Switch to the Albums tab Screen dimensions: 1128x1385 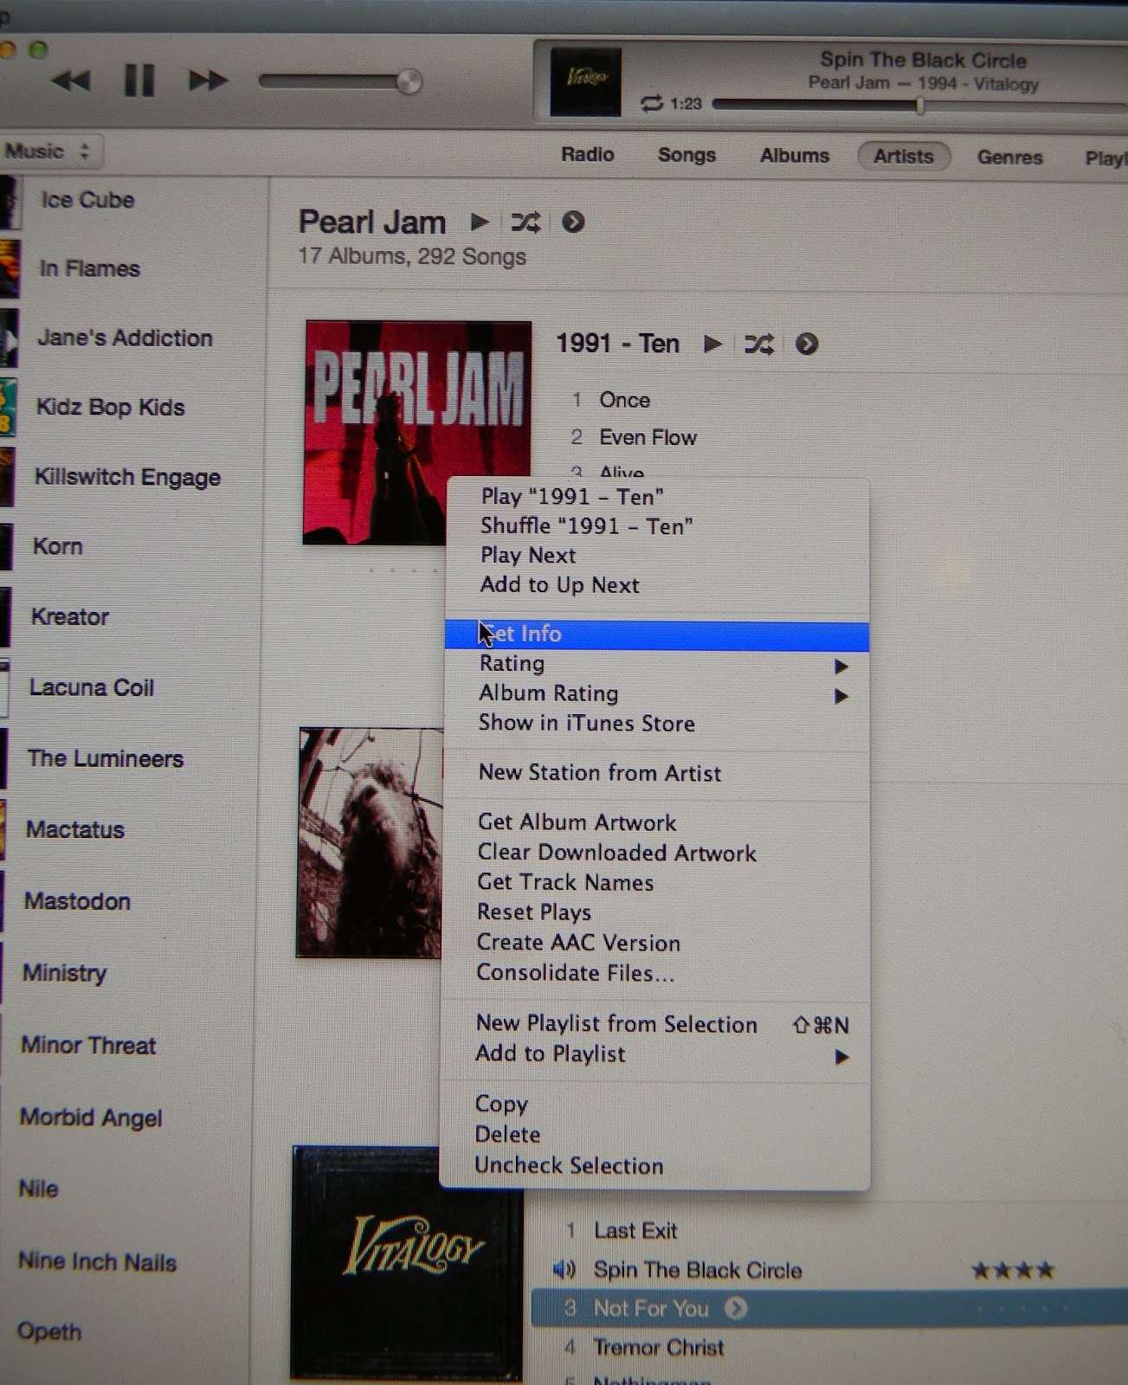[x=795, y=156]
